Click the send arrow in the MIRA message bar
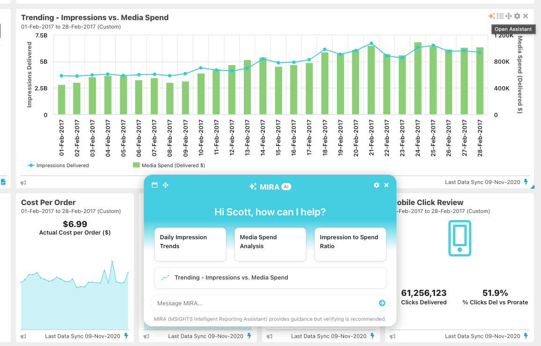Image resolution: width=541 pixels, height=346 pixels. point(382,303)
